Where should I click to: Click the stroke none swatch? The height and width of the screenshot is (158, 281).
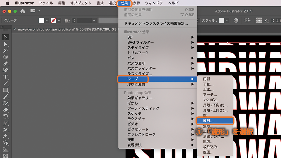[x=53, y=20]
